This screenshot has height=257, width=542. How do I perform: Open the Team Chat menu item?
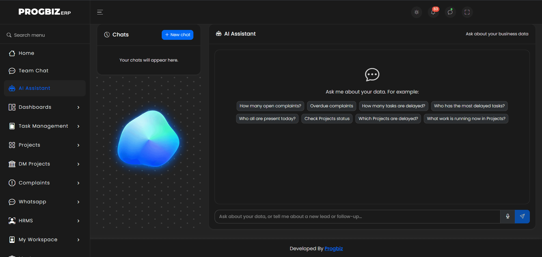point(45,71)
